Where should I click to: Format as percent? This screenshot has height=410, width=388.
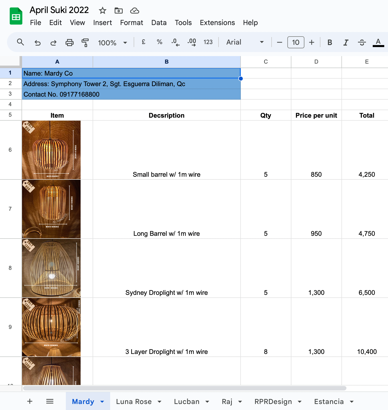click(x=159, y=42)
